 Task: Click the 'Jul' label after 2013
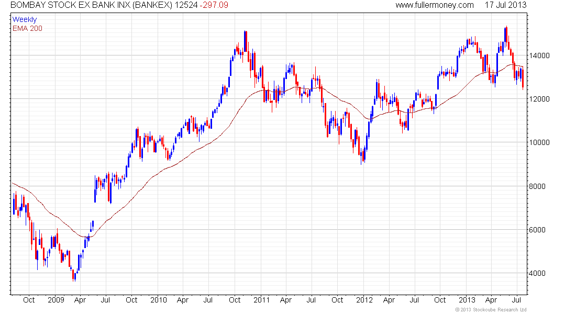(x=516, y=300)
